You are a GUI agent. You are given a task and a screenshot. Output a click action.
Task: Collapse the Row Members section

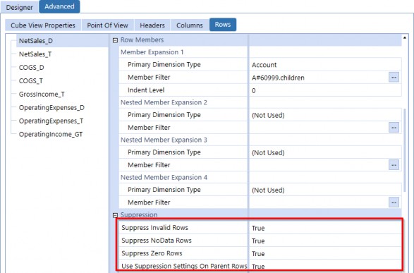(x=115, y=40)
